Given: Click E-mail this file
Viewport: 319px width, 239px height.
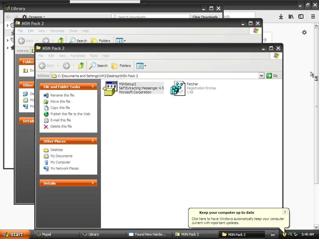Looking at the screenshot, I should click(61, 120).
